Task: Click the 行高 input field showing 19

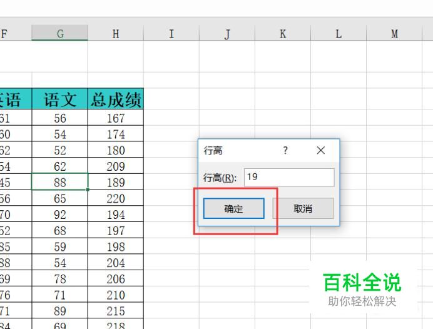Action: pyautogui.click(x=289, y=177)
